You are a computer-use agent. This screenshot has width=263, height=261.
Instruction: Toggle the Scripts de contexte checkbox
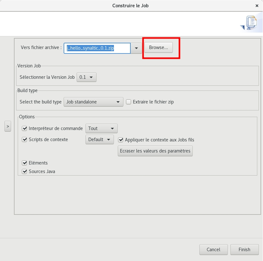[x=24, y=140]
